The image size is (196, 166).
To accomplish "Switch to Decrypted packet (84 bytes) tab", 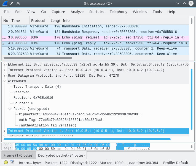I will point(61,155).
